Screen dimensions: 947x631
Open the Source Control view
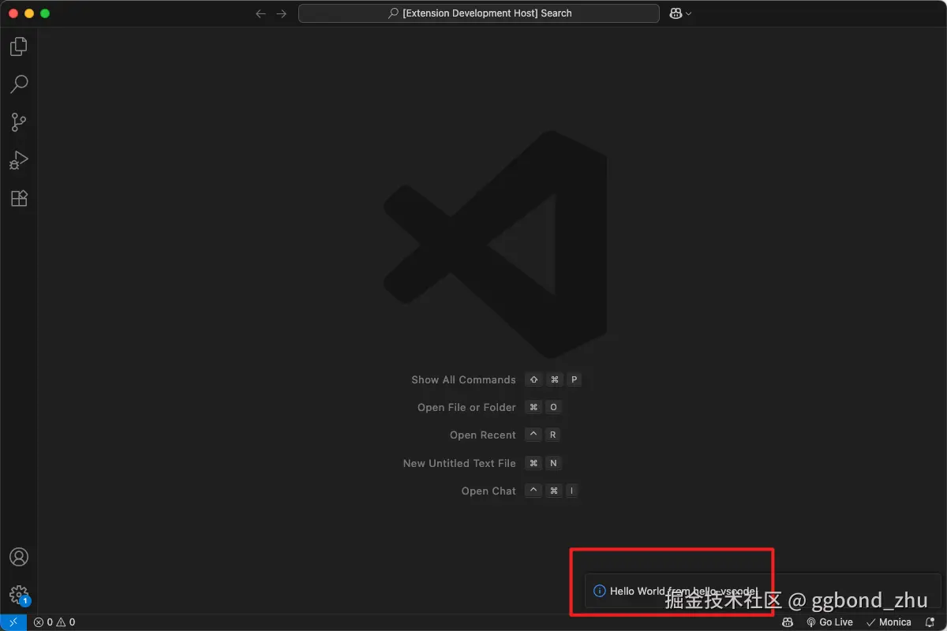(x=19, y=122)
